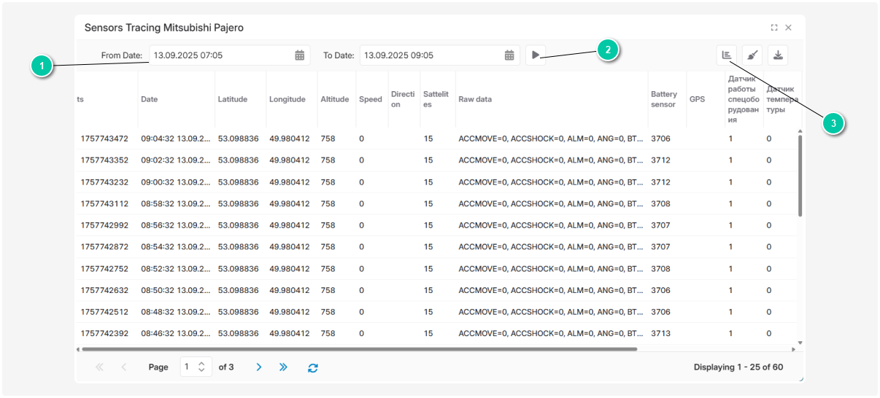The width and height of the screenshot is (880, 398).
Task: Click the clear brush icon
Action: click(x=752, y=55)
